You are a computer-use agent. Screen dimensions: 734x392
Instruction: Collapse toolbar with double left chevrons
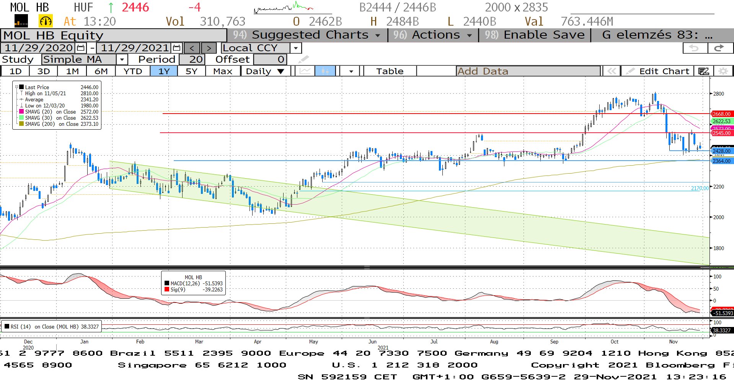612,71
